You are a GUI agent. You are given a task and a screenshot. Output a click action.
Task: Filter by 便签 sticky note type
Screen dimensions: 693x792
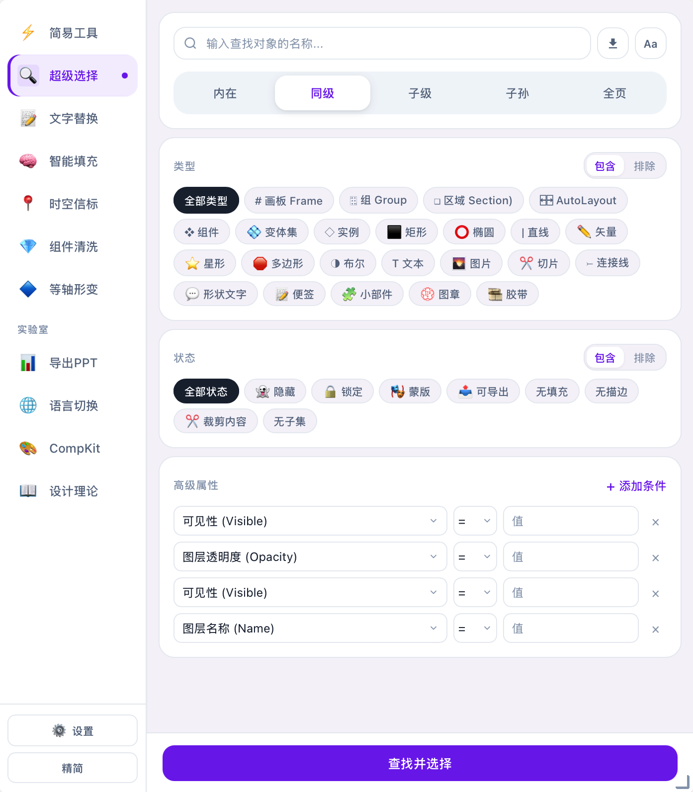[x=294, y=294]
